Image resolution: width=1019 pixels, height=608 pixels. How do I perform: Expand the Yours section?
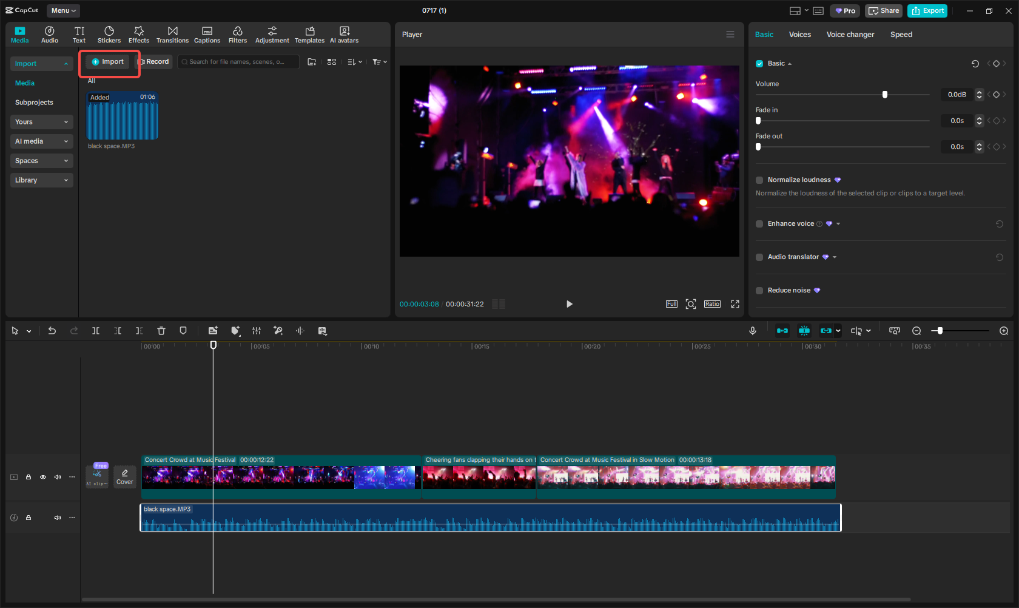42,122
